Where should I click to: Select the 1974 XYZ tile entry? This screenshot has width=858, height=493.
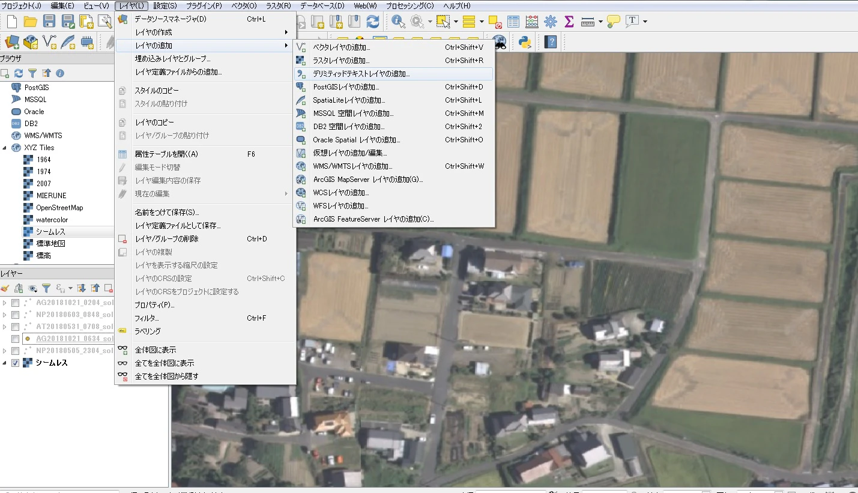pos(44,172)
